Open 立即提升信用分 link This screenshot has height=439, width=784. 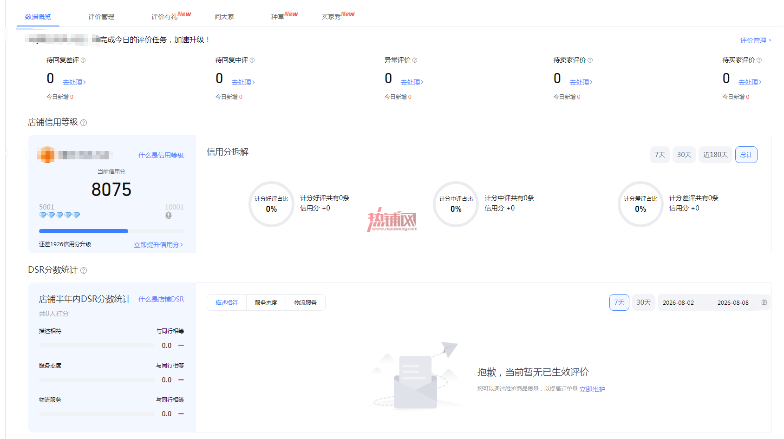(158, 245)
